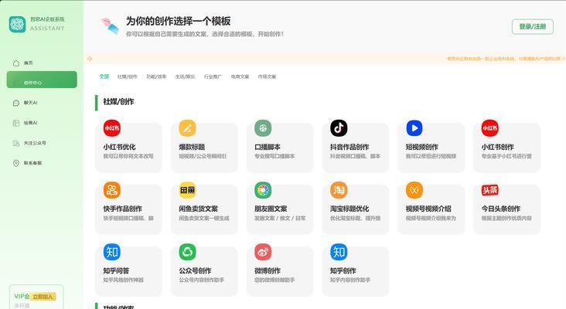Click the 闲鱼卖货文案 title text
Screen dimensions: 566x309
click(199, 209)
